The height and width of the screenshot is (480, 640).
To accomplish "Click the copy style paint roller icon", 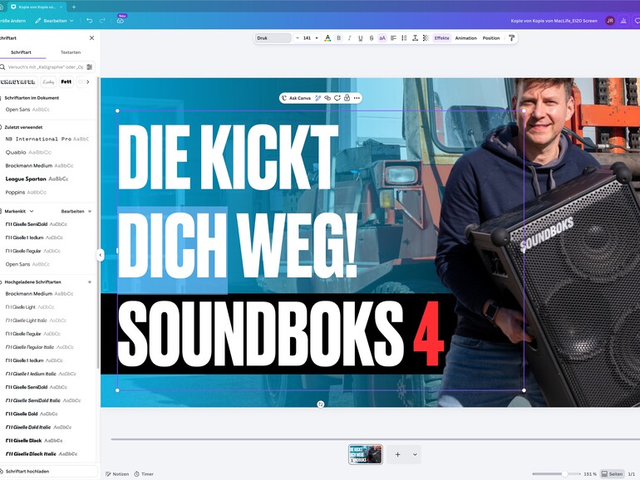I will 511,38.
